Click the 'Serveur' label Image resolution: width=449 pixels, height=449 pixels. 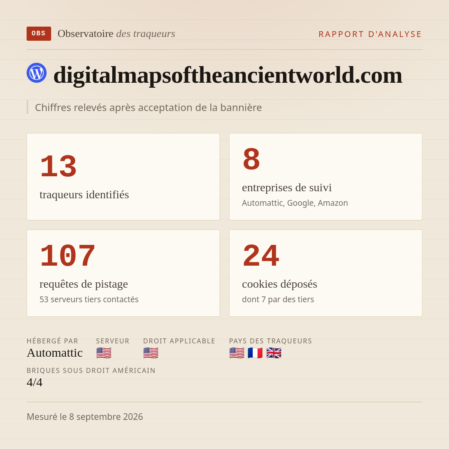coord(113,341)
